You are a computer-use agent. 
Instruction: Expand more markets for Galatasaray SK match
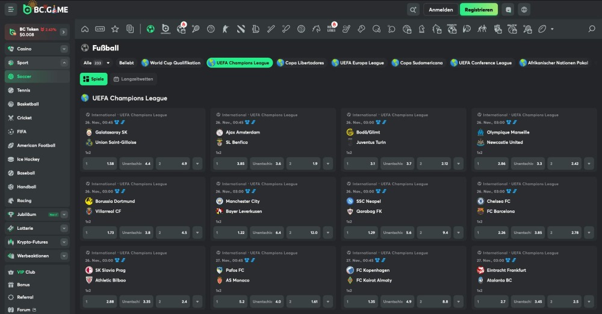click(197, 164)
